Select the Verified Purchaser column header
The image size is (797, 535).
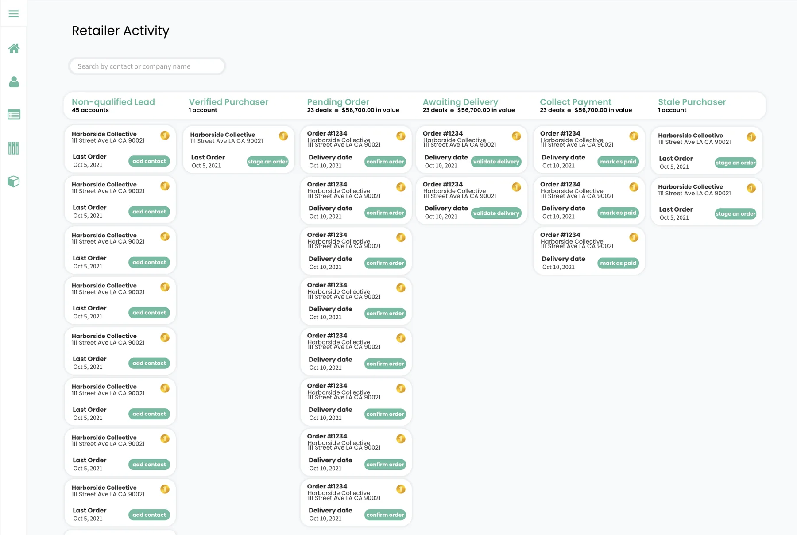(228, 102)
